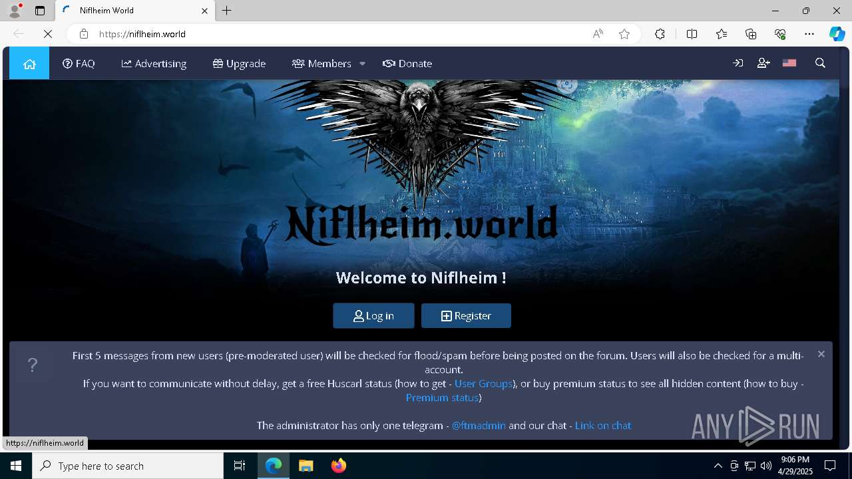This screenshot has width=852, height=479.
Task: Open File Explorer from taskbar
Action: point(306,466)
